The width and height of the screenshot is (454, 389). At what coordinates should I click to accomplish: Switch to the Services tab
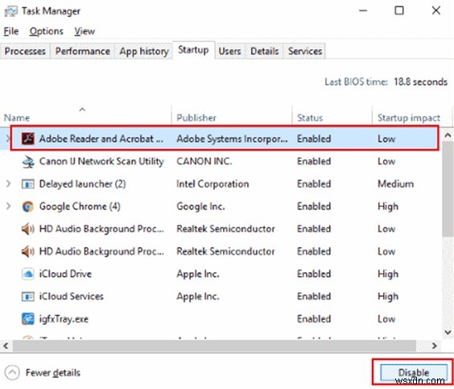pos(305,52)
